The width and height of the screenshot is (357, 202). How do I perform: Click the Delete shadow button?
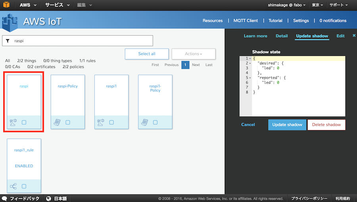pos(326,125)
